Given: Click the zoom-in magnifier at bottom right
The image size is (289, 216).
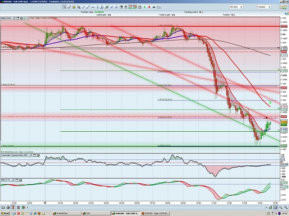Looking at the screenshot, I should coord(281,208).
